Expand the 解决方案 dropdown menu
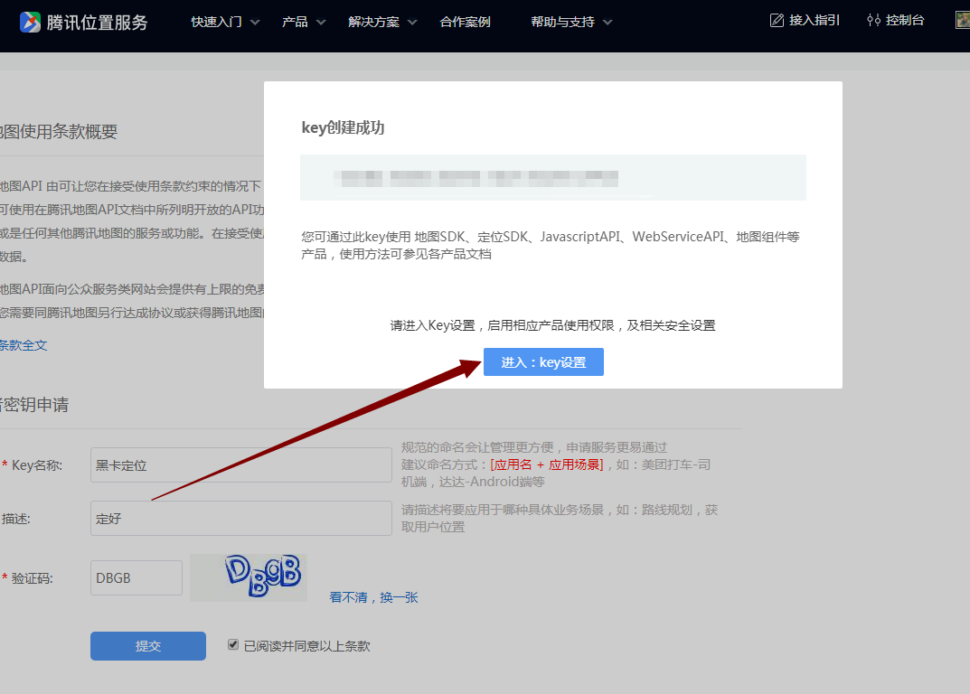This screenshot has width=970, height=694. coord(382,22)
